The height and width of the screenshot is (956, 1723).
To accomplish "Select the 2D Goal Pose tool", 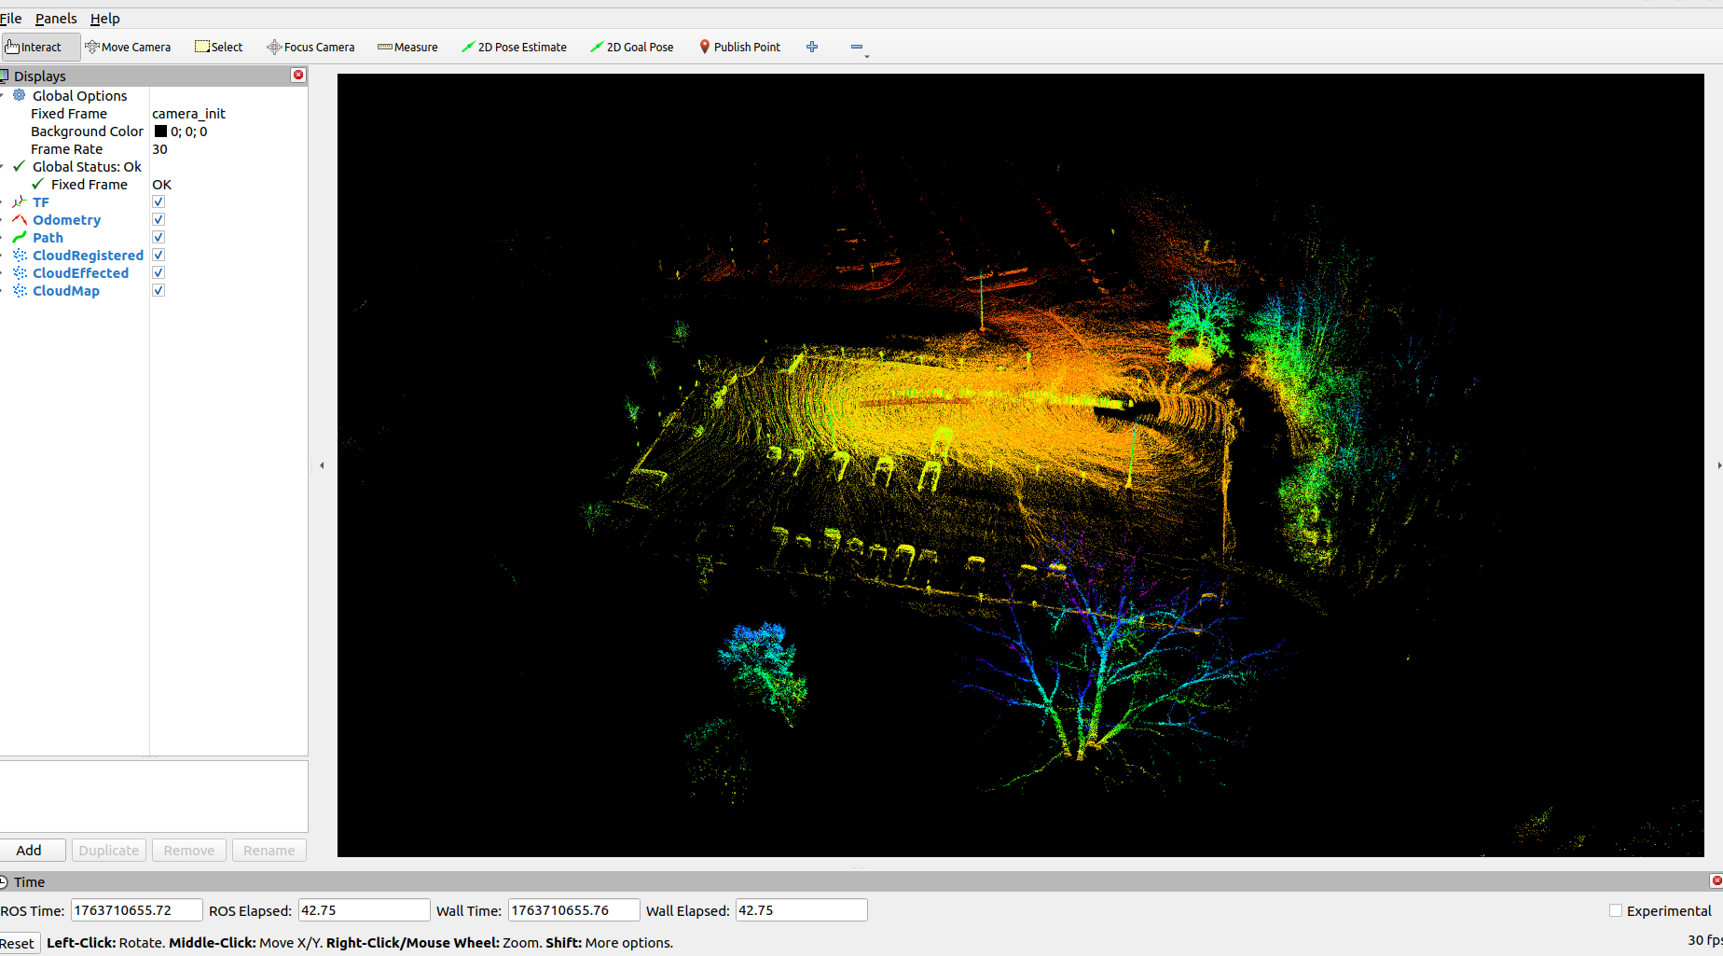I will click(631, 47).
